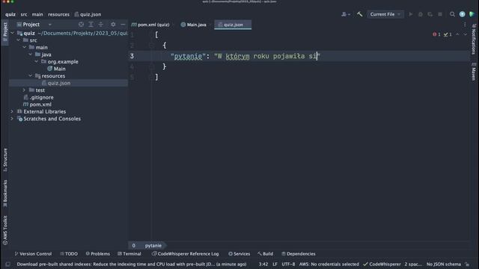Hide the Project panel with minus icon
Screen dimensions: 479x269
coord(123,25)
